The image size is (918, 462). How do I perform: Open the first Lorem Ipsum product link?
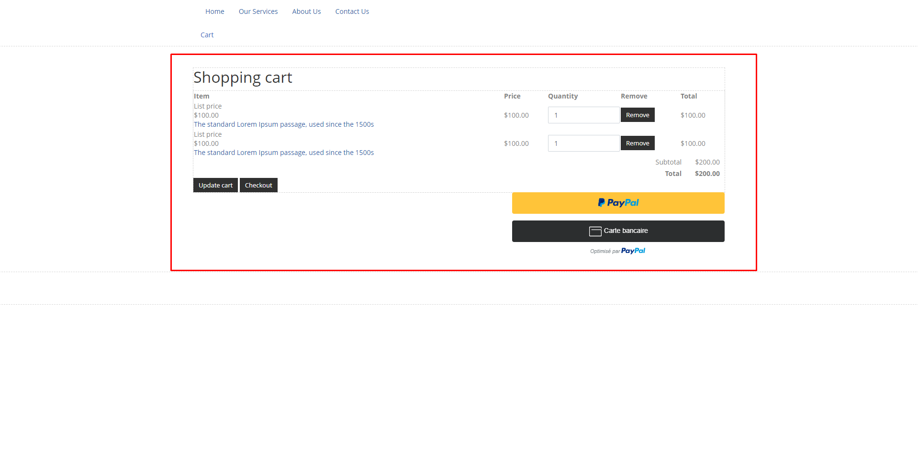284,124
